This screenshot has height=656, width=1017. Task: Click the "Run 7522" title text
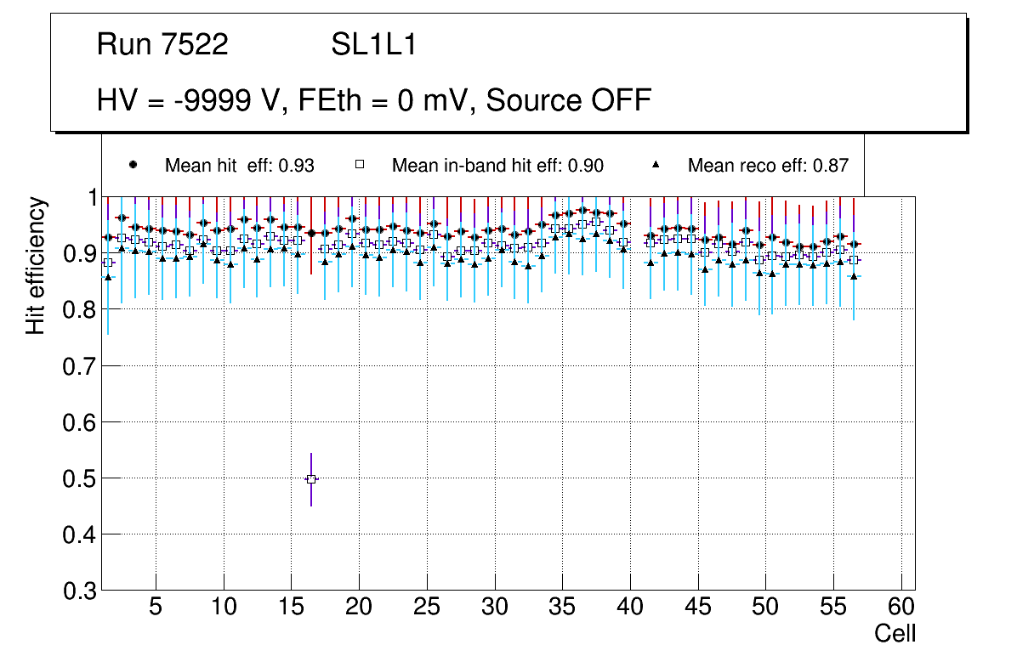[162, 45]
